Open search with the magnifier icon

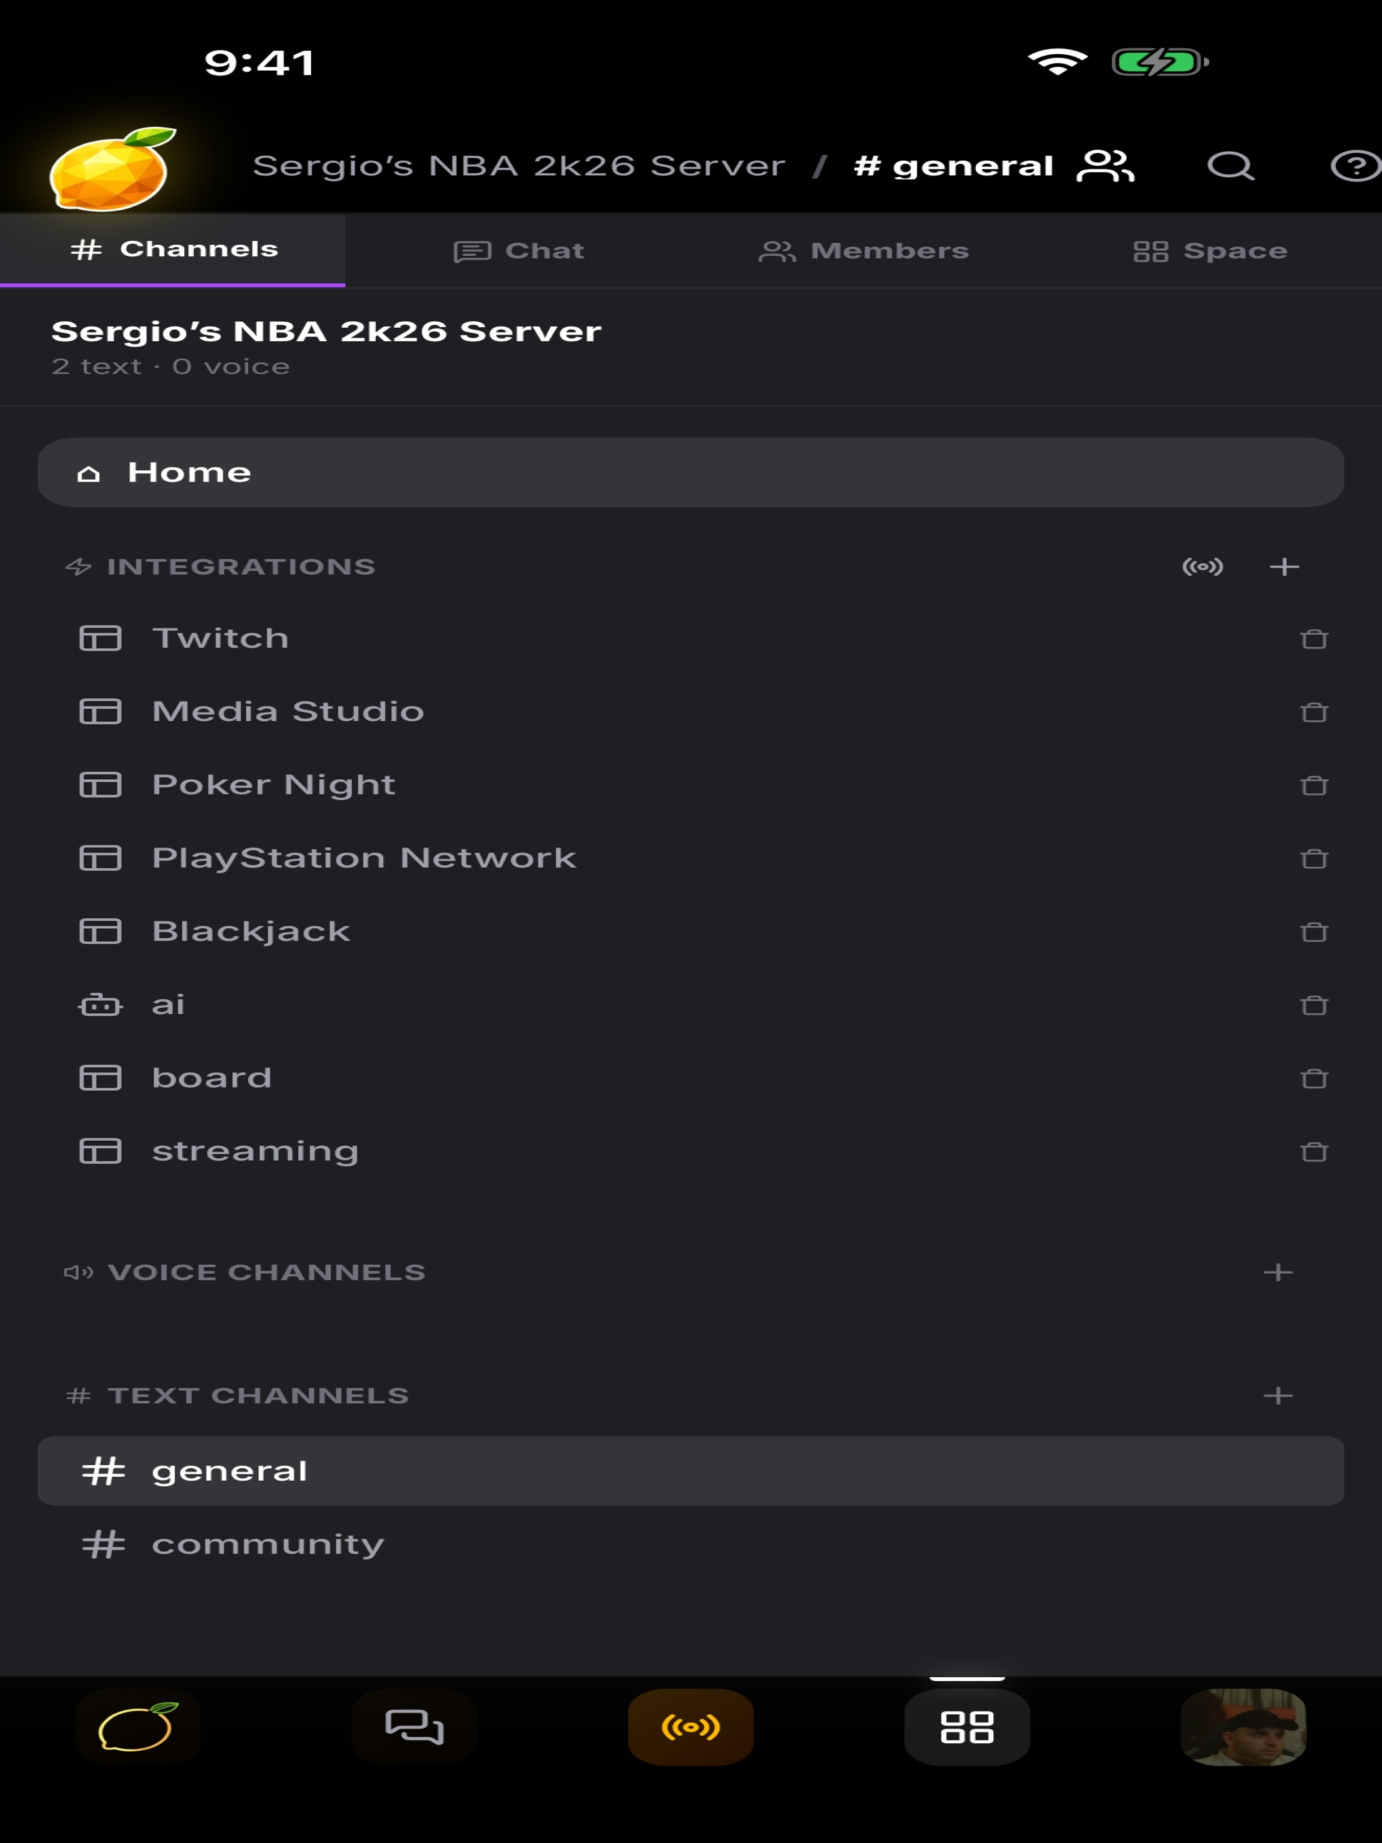1231,166
